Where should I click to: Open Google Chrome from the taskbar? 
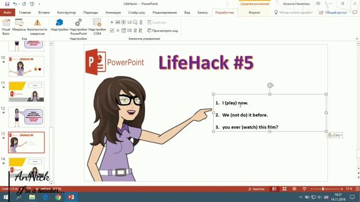point(58,197)
